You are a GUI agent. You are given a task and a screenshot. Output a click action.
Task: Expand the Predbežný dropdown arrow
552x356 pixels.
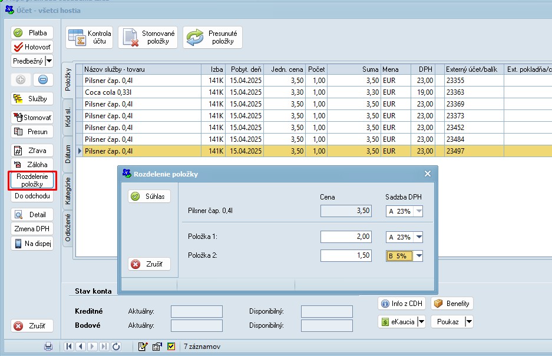tap(49, 61)
